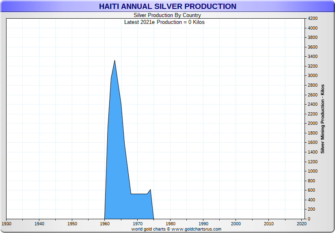Click the 'Silver Mining Production - Kilos' axis label
Viewport: 335px width, 233px height.
[x=322, y=119]
